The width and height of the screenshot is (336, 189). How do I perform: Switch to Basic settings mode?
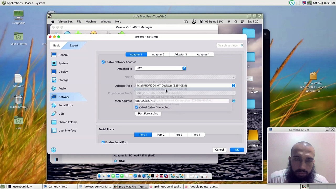[57, 45]
